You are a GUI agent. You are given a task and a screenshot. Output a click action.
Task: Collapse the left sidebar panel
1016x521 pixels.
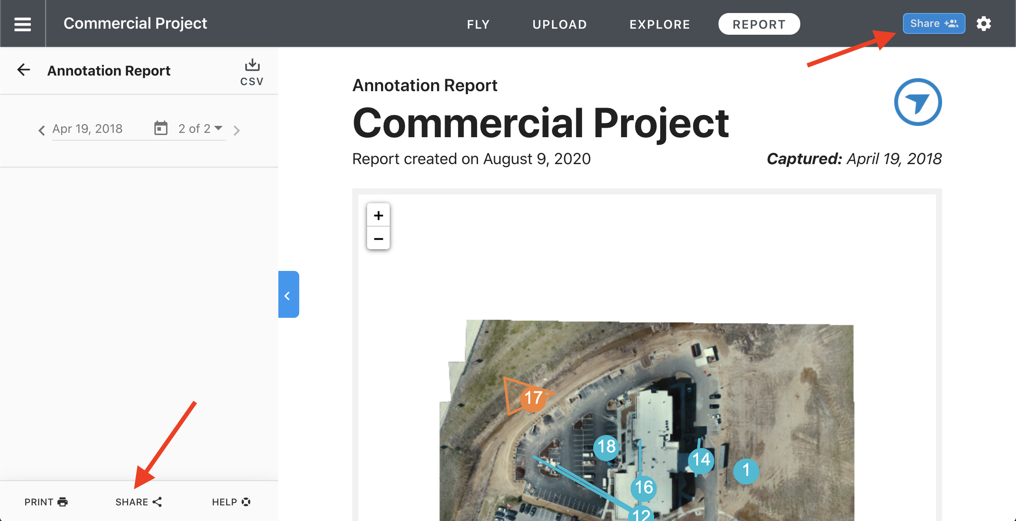(288, 295)
